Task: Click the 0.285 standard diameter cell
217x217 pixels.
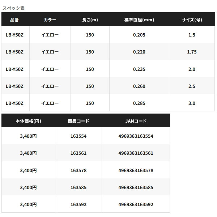Action: [x=139, y=103]
